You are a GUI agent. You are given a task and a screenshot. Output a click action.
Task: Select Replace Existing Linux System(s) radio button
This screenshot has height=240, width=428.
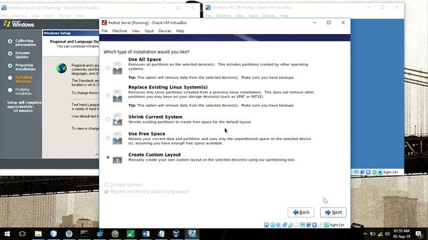tap(108, 96)
